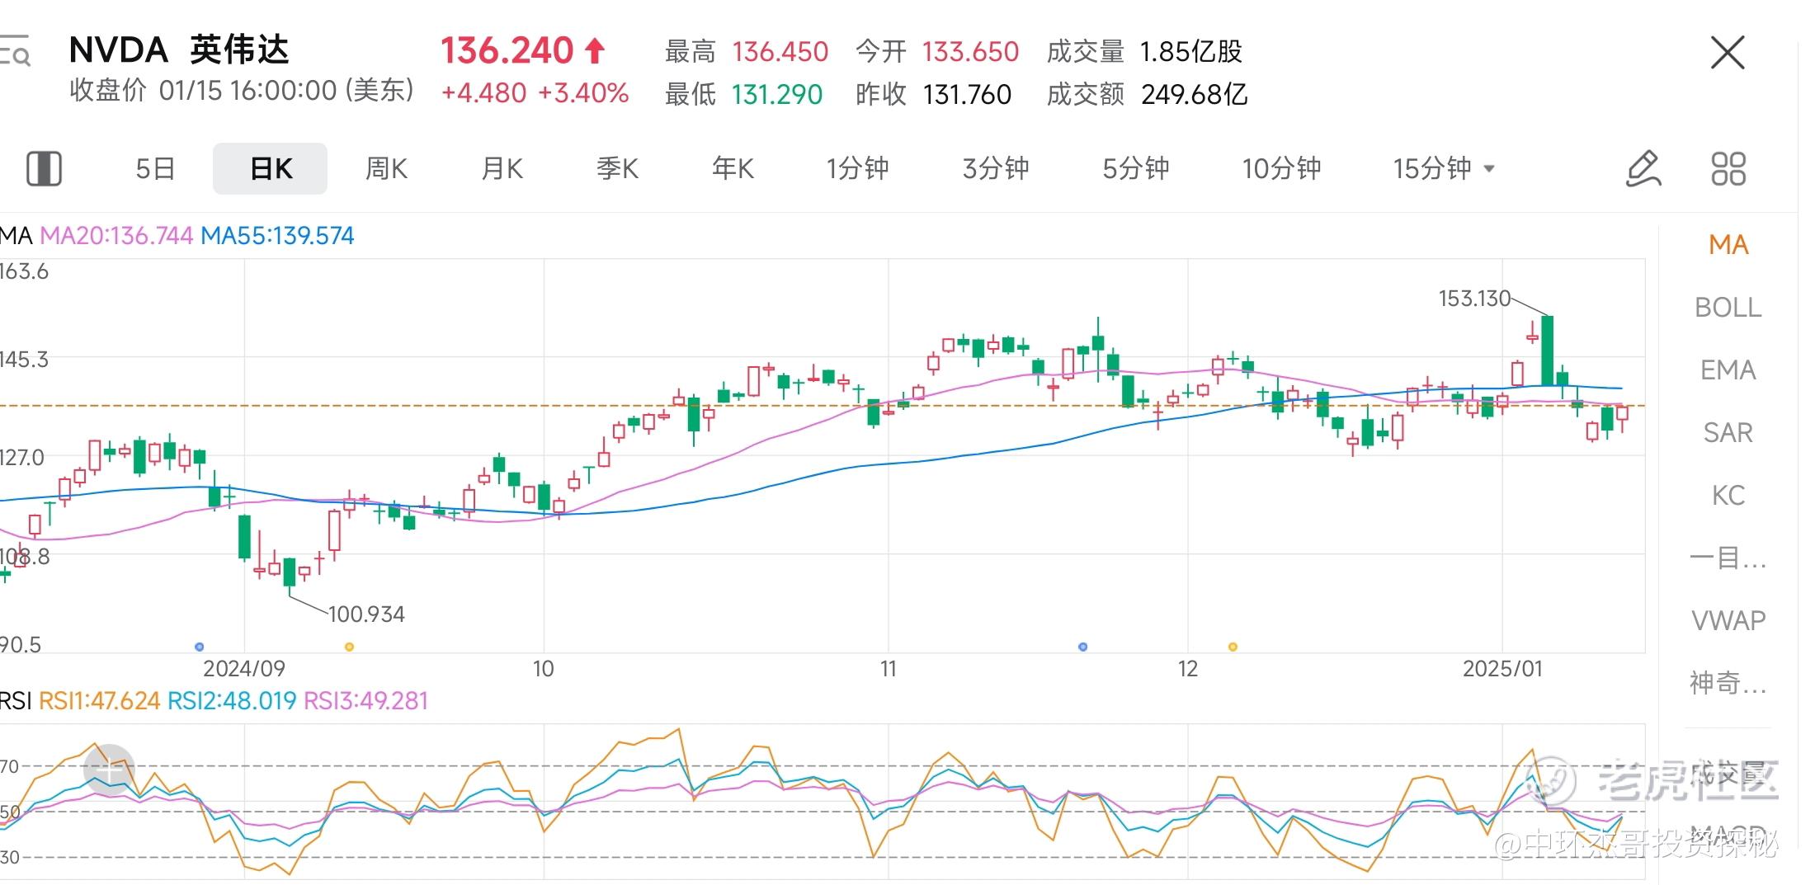Switch to the 5日 chart tab
This screenshot has height=885, width=1815.
(x=155, y=168)
